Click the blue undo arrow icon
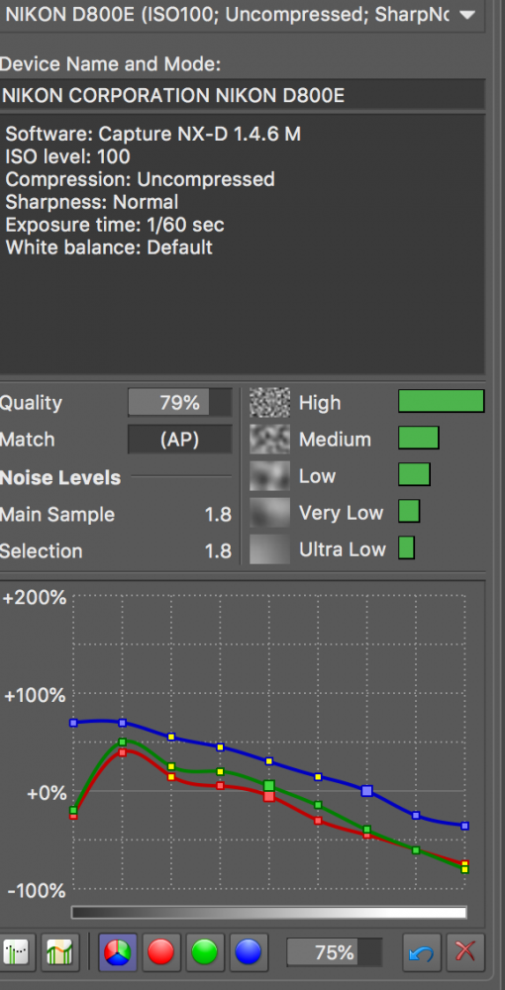The width and height of the screenshot is (505, 990). pos(421,952)
